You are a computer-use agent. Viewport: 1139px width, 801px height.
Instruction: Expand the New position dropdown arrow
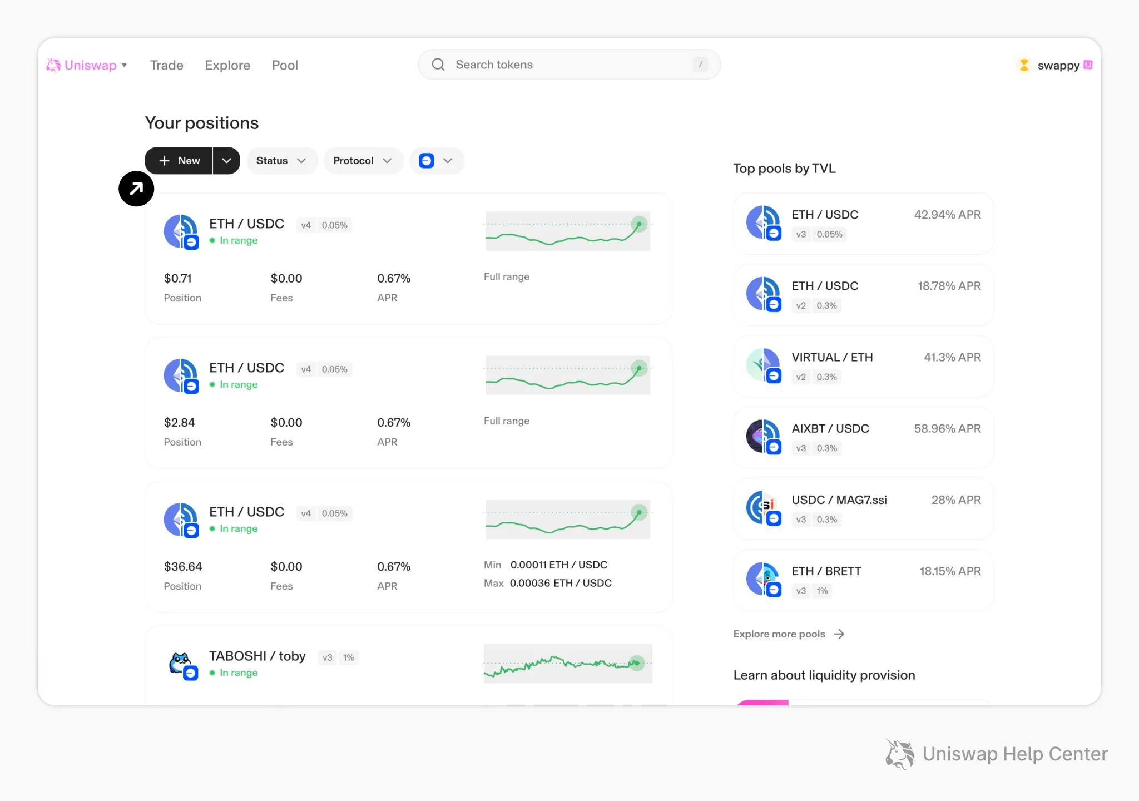(x=226, y=161)
